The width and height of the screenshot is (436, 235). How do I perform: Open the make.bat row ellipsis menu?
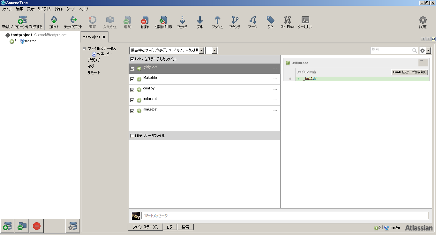[x=275, y=111]
